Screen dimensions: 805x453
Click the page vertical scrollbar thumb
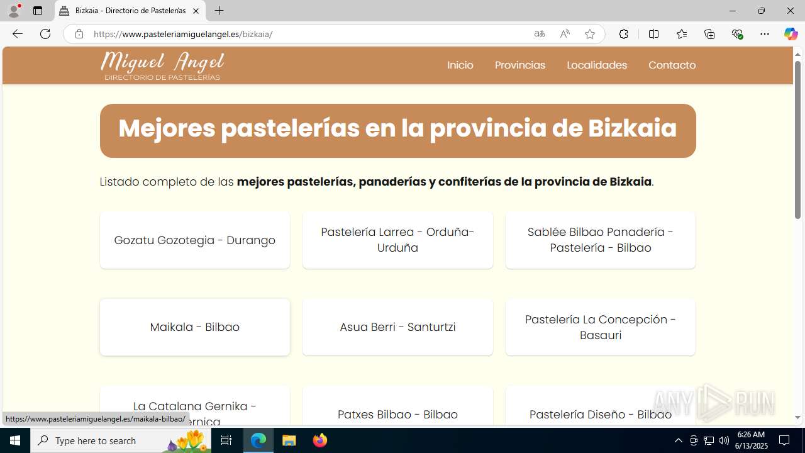797,140
